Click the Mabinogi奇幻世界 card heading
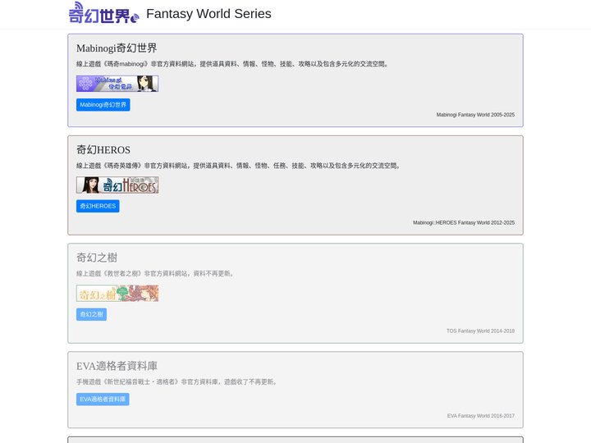The width and height of the screenshot is (591, 443). point(117,48)
